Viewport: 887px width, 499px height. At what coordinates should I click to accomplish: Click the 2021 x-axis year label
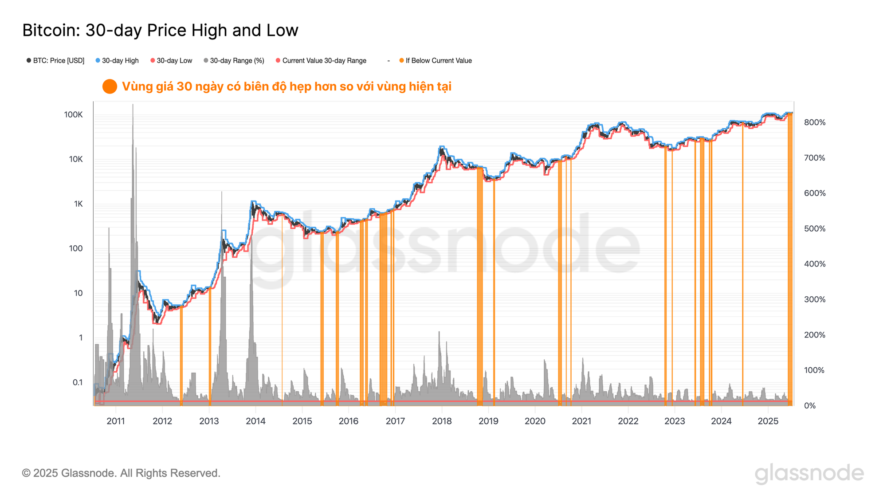pos(581,421)
